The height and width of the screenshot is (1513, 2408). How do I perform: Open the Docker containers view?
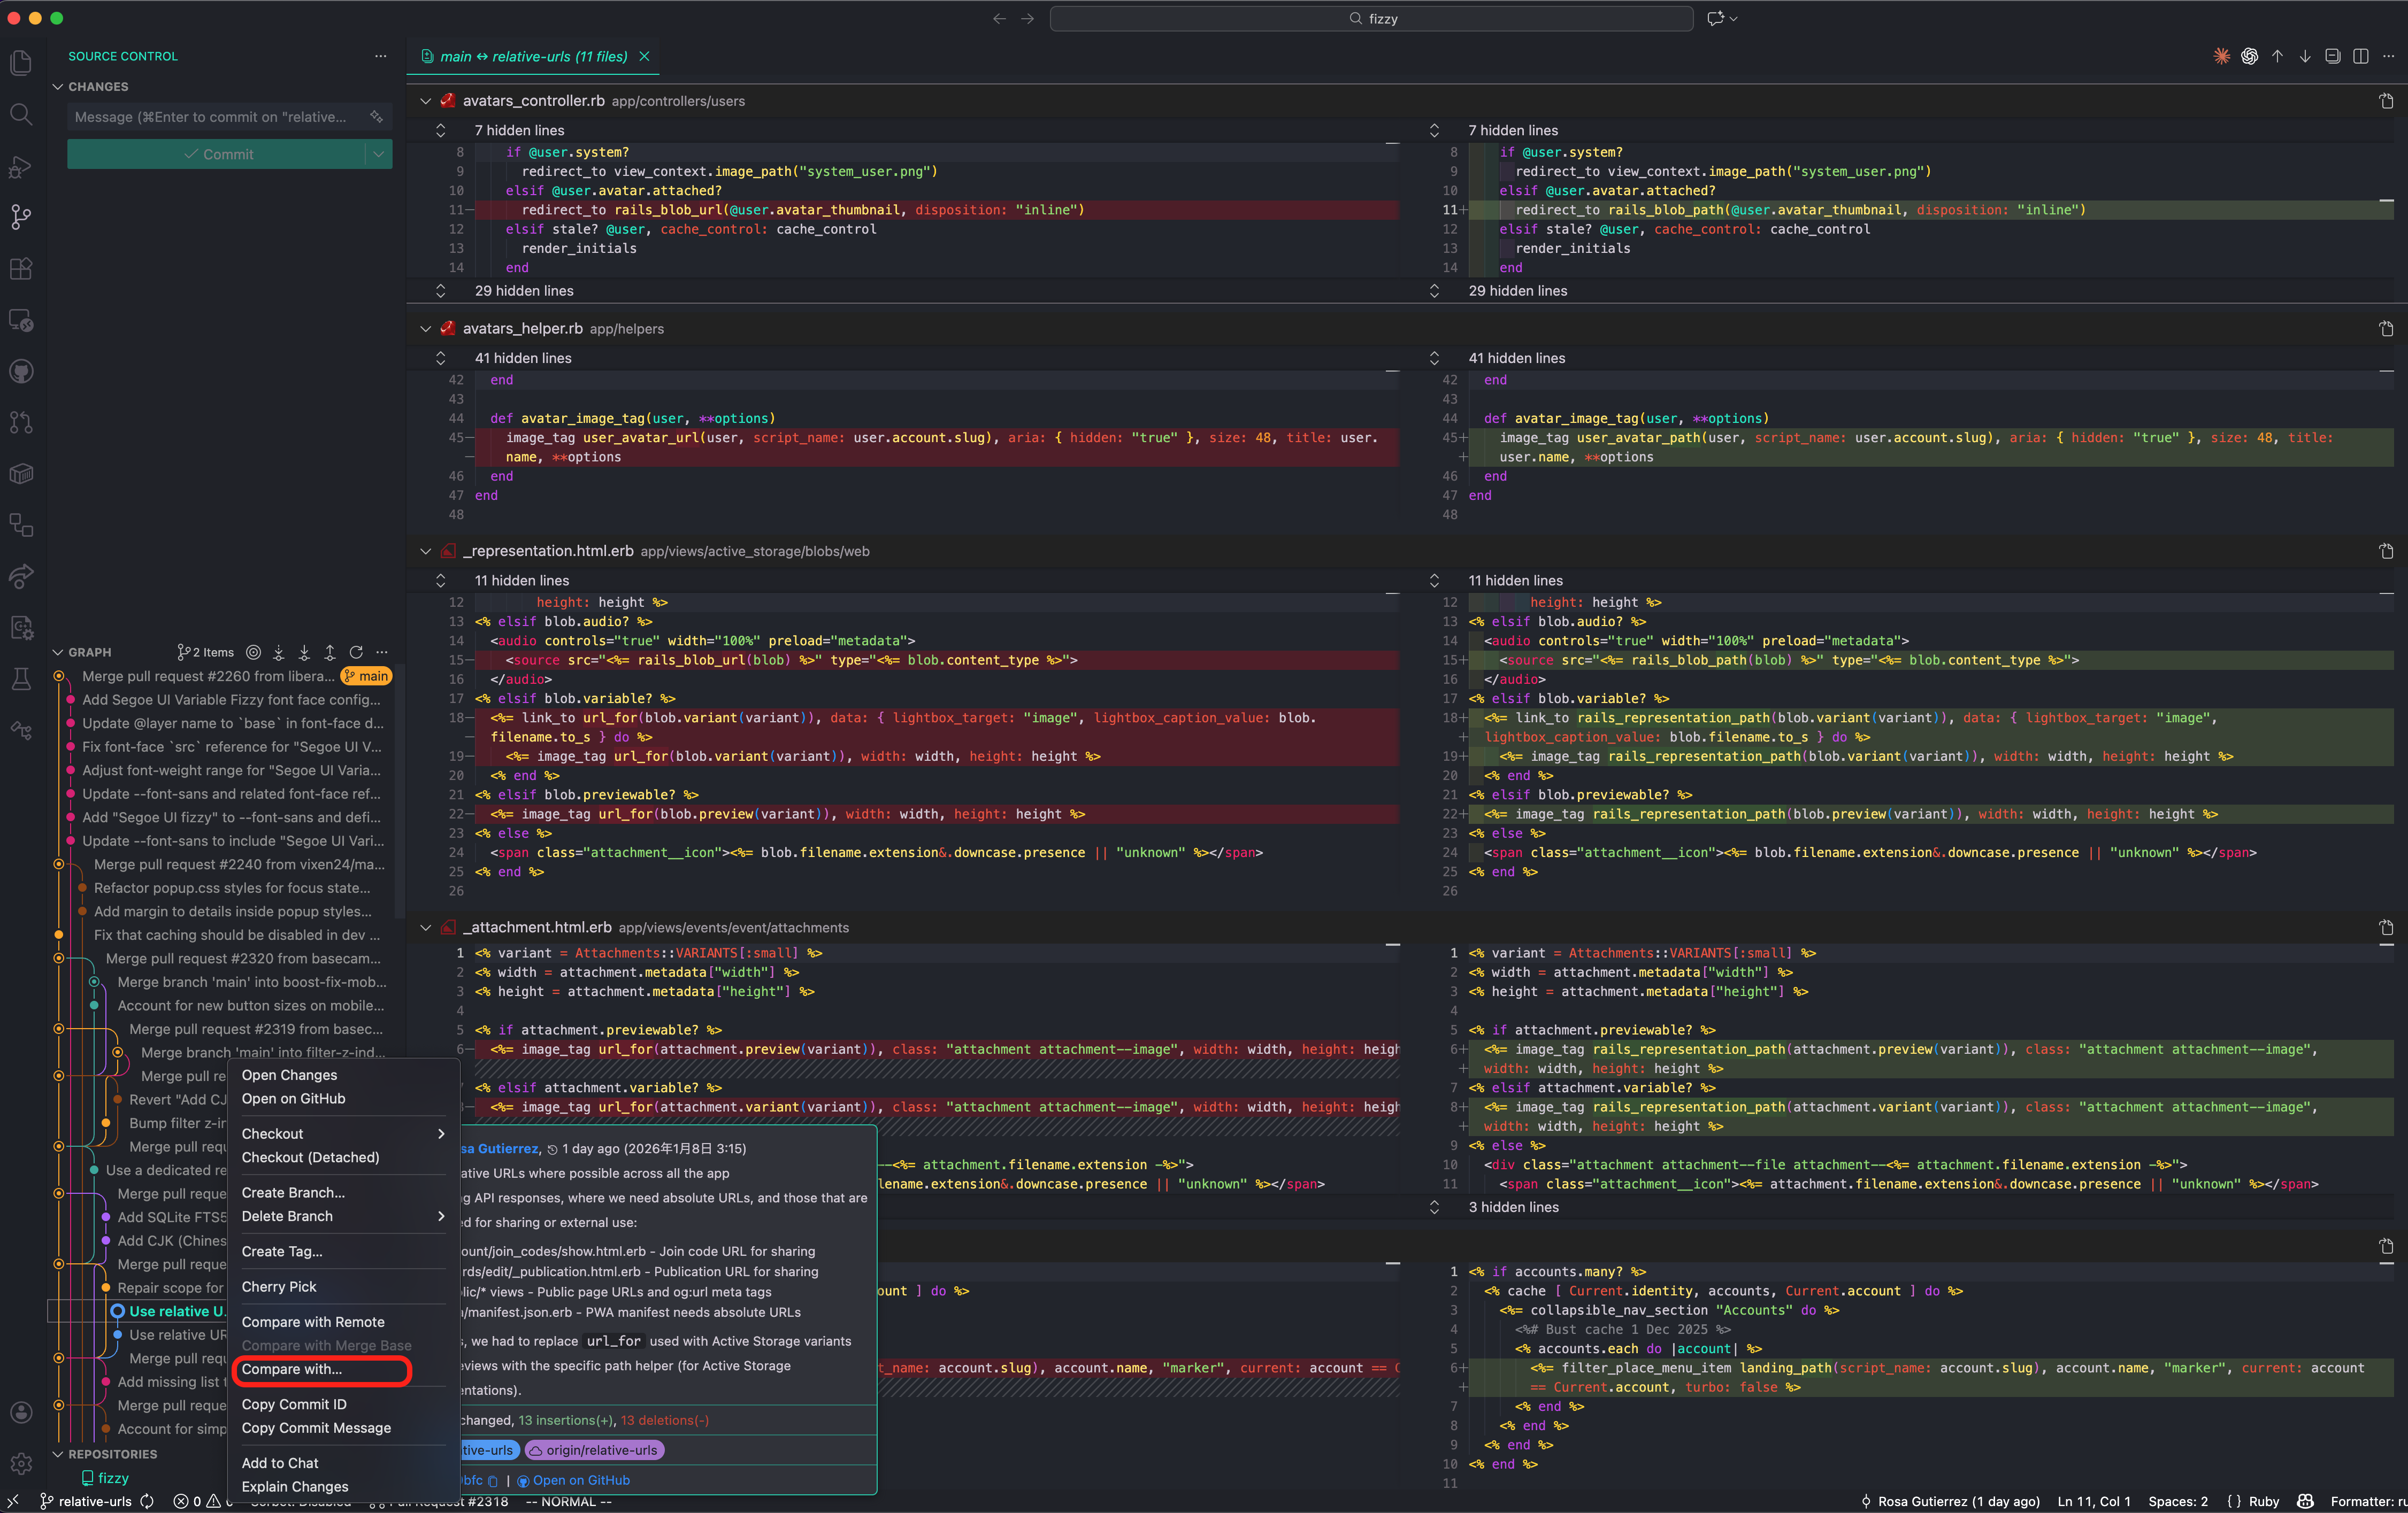pos(21,474)
